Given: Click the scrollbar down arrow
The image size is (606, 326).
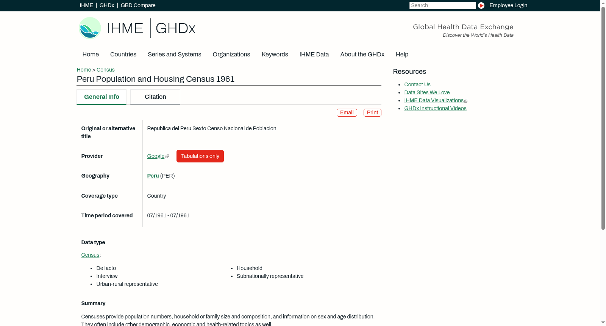Looking at the screenshot, I should pyautogui.click(x=603, y=323).
